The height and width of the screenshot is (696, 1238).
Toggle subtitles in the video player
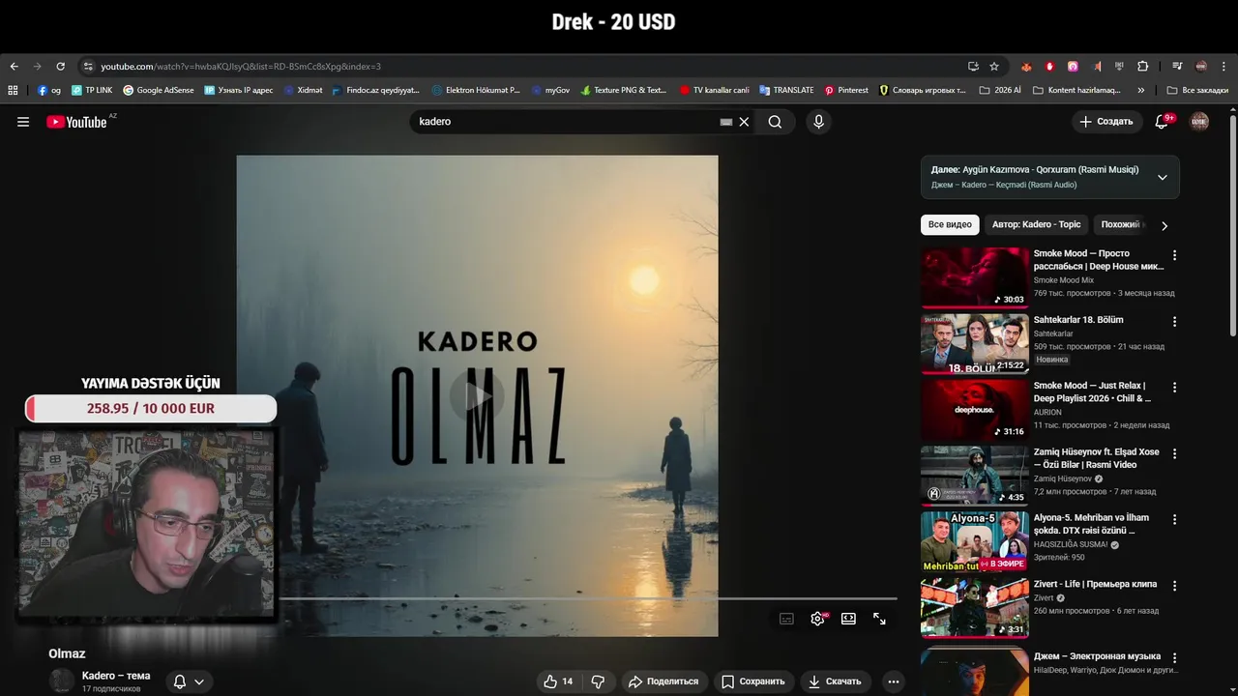click(x=786, y=619)
